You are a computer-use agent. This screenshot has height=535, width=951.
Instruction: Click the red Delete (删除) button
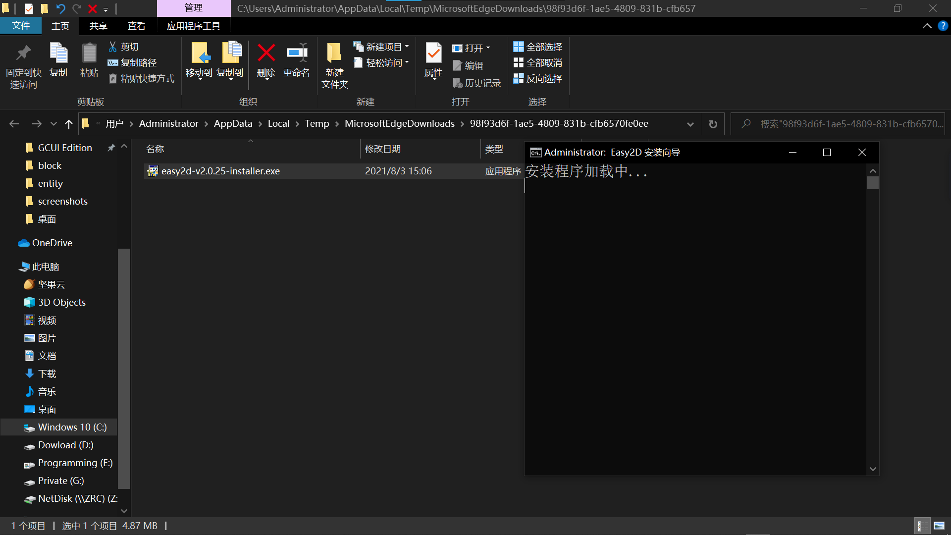[x=266, y=60]
